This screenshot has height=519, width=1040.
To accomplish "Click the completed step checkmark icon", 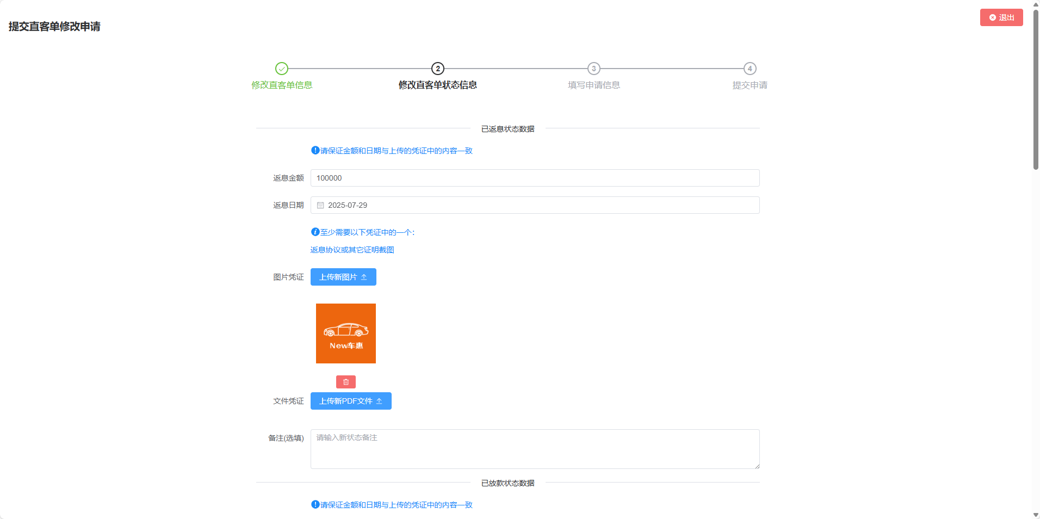I will pos(281,69).
